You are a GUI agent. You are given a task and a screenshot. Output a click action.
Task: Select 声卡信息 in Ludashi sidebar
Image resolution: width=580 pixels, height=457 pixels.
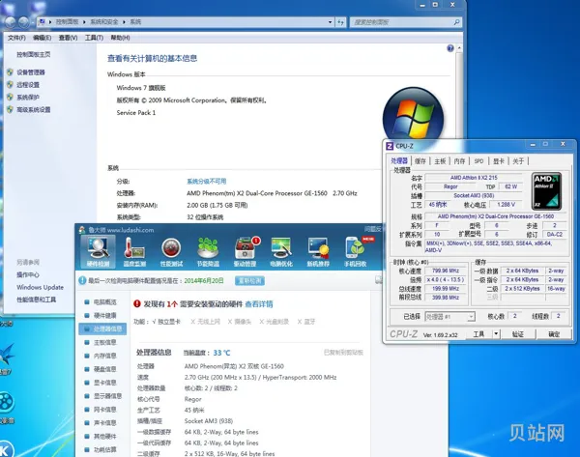click(101, 422)
